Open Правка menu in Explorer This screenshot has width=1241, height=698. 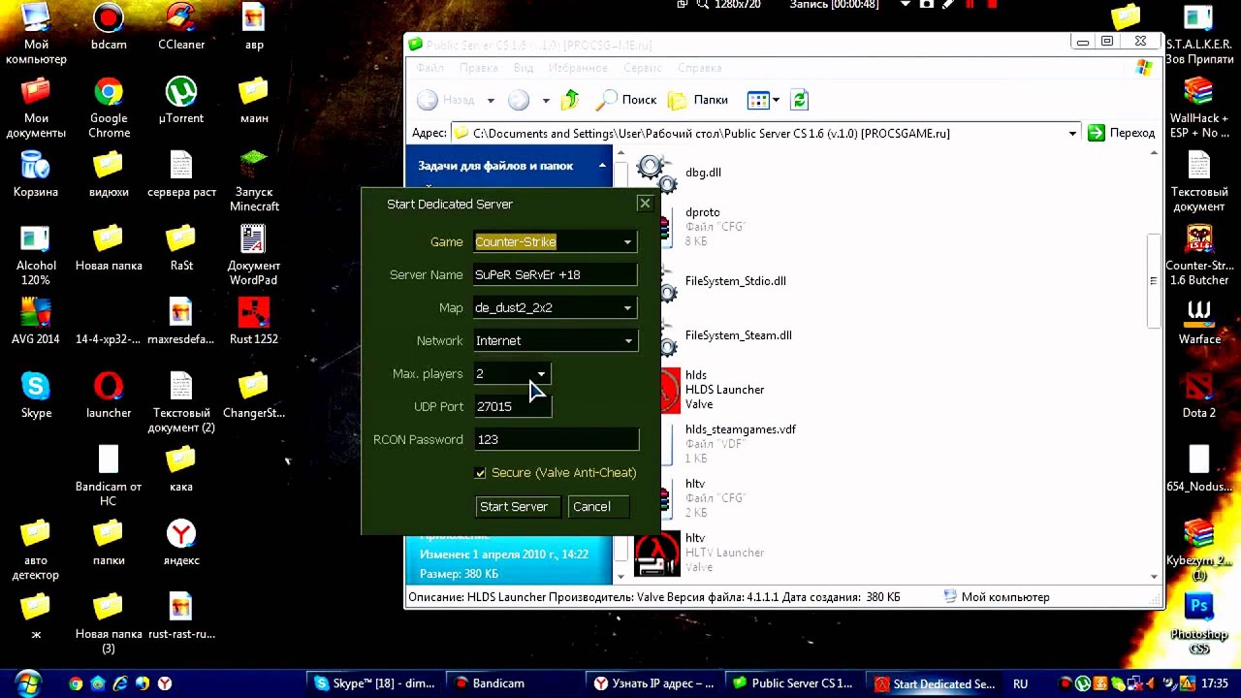479,68
